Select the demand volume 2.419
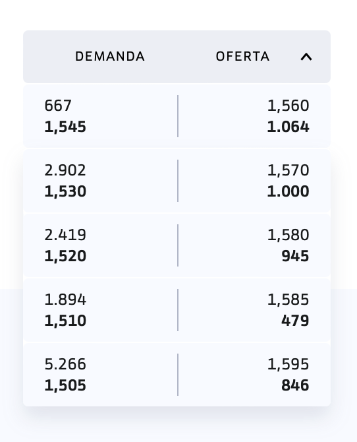The height and width of the screenshot is (442, 357). point(65,235)
